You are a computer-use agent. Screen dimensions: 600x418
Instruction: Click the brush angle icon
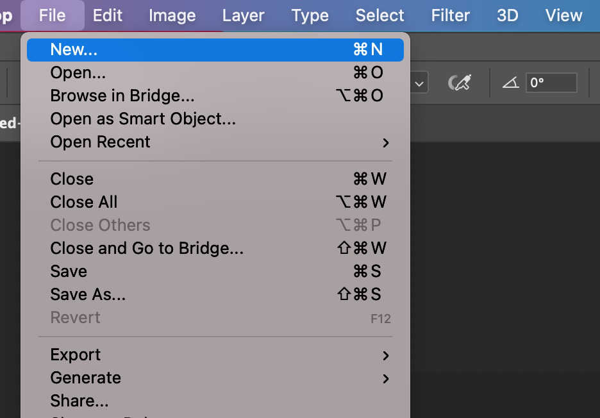pos(510,83)
